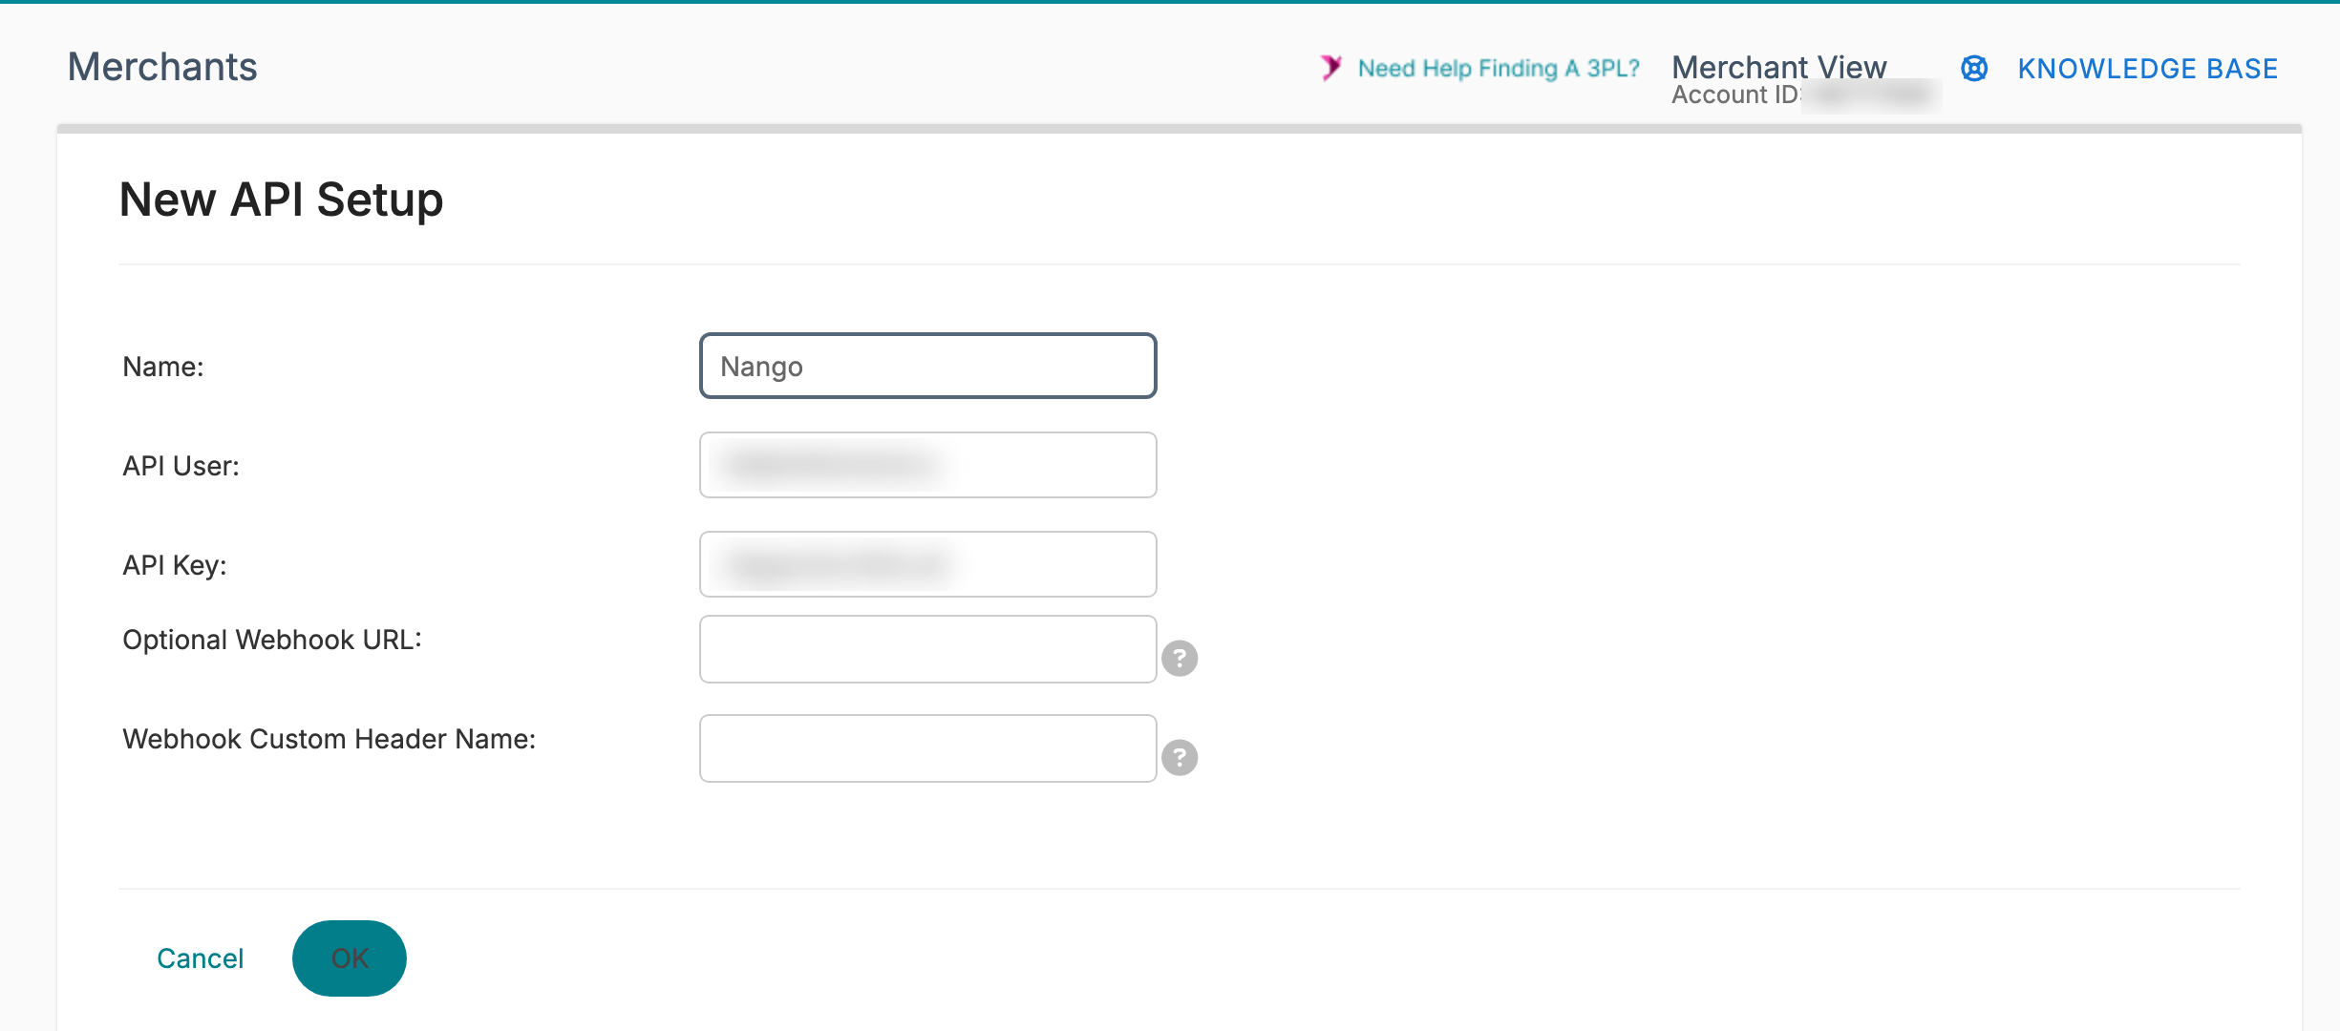Viewport: 2340px width, 1031px height.
Task: Click the pink logo before Need Help Finding A 3PL
Action: coord(1331,68)
